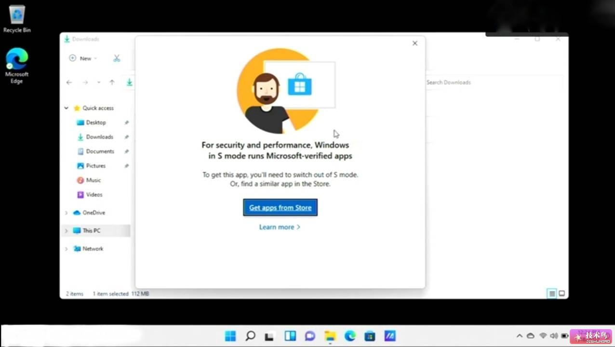Open taskbar Search
Image resolution: width=615 pixels, height=347 pixels.
coord(250,336)
